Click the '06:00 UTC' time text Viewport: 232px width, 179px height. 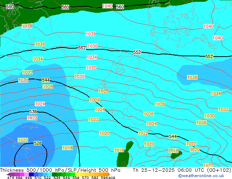[x=191, y=170]
